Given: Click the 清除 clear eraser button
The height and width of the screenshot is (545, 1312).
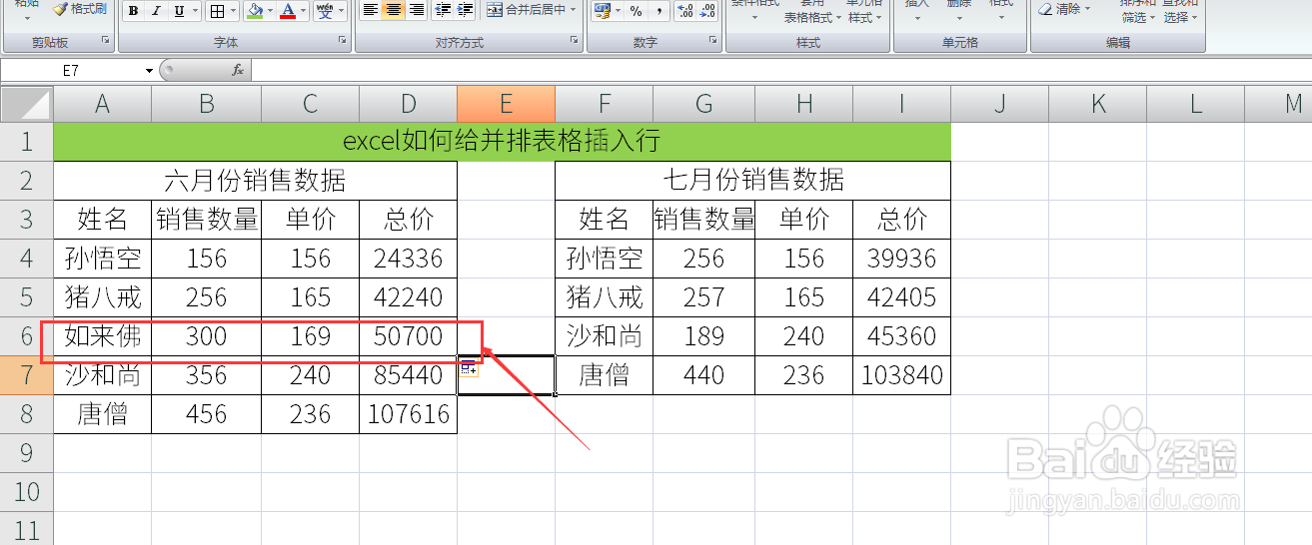Looking at the screenshot, I should 1059,9.
